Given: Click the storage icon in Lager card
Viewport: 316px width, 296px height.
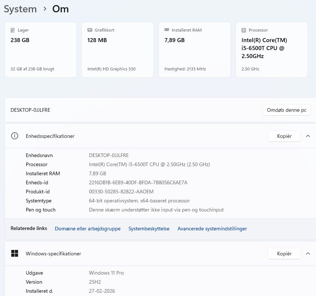Looking at the screenshot, I should (13, 30).
